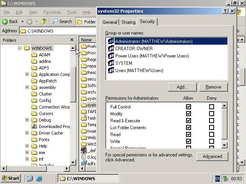Viewport: 246px width, 184px height.
Task: Click the Back arrow icon in Explorer toolbar
Action: coord(5,21)
